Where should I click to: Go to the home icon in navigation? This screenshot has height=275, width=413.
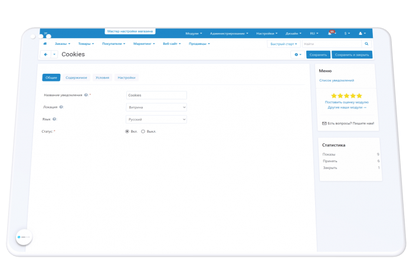[x=45, y=44]
